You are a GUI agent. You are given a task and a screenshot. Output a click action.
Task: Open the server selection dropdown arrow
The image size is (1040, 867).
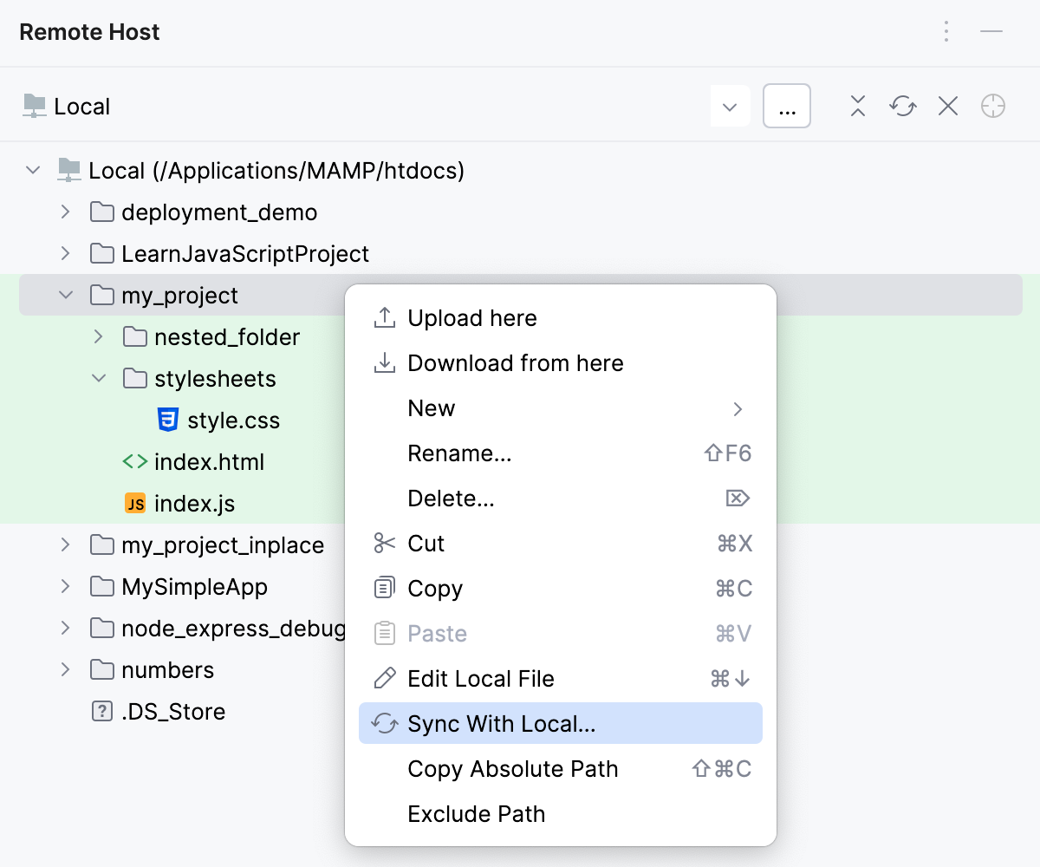tap(730, 106)
